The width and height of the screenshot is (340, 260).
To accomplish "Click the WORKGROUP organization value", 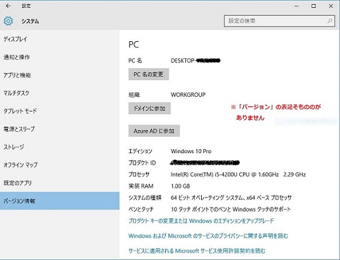I will [188, 95].
